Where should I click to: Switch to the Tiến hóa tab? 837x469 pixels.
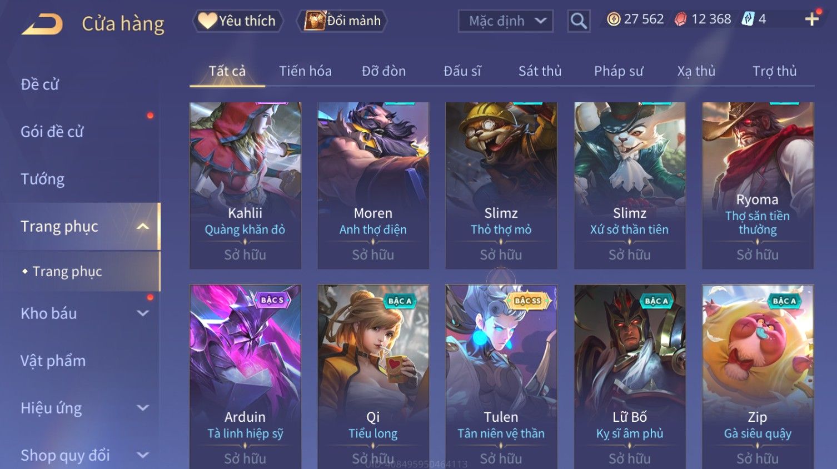[305, 71]
